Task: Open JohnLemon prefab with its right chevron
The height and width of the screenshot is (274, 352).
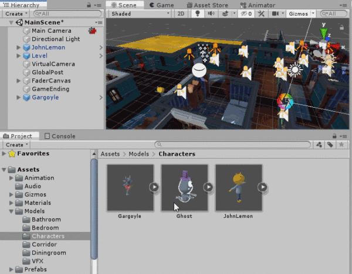Action: (x=101, y=47)
